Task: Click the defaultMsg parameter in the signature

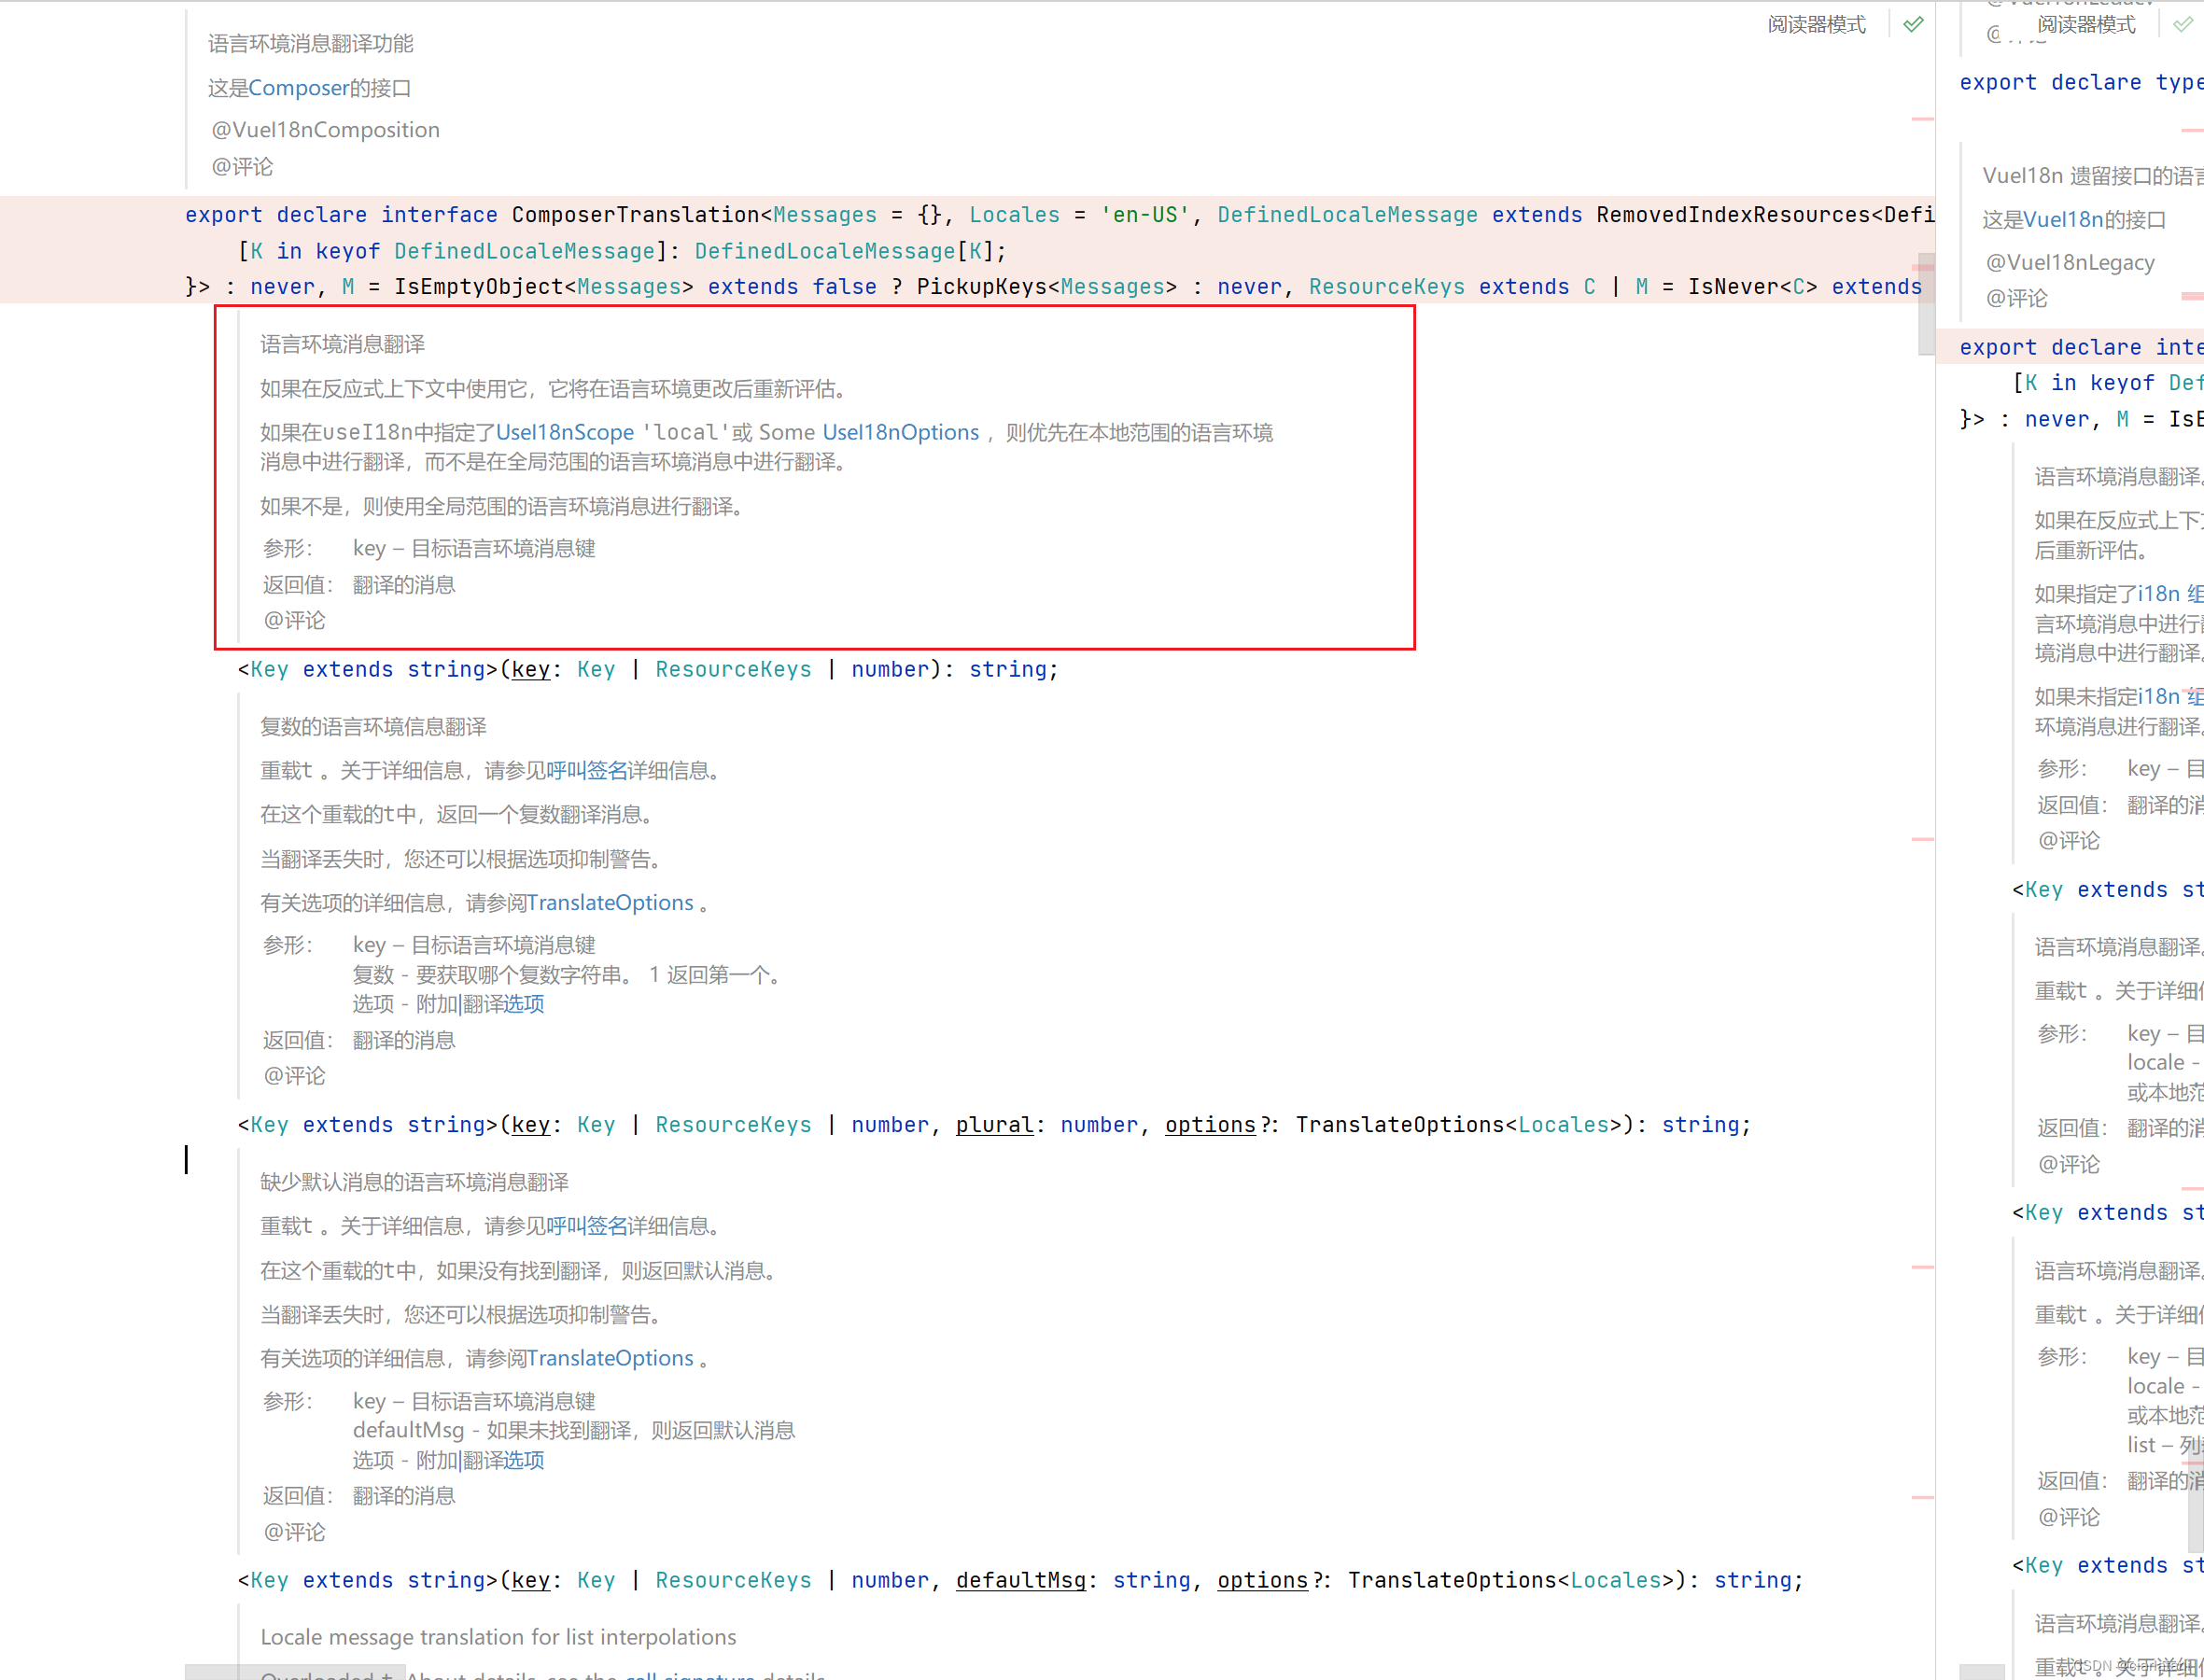Action: click(1020, 1581)
